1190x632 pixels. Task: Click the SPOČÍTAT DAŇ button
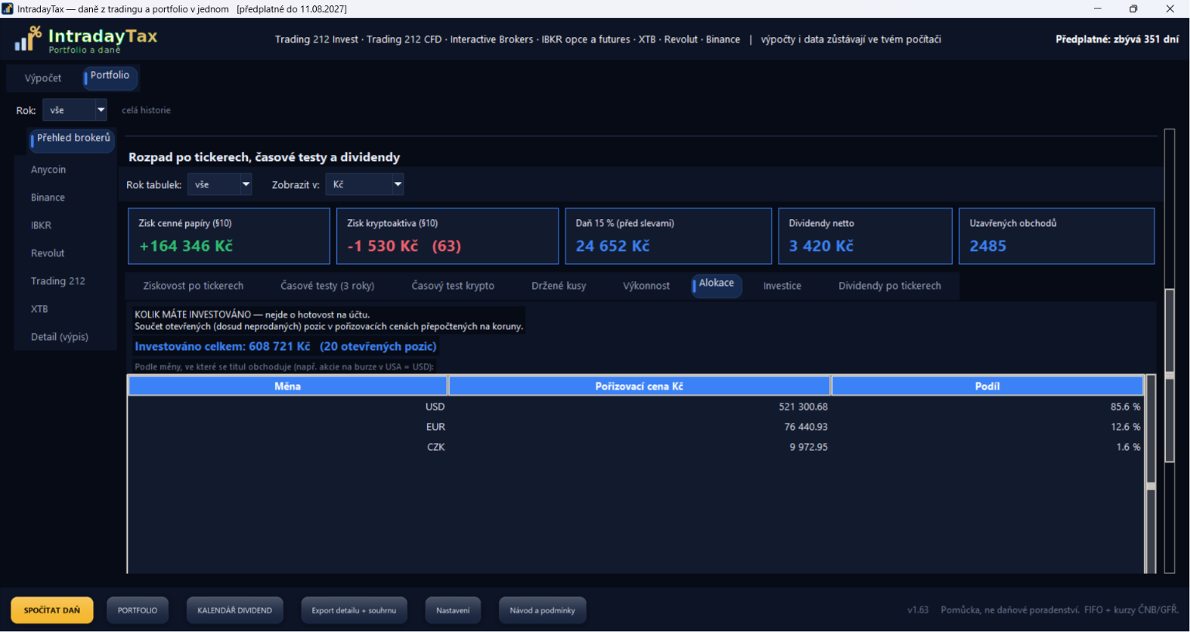pyautogui.click(x=52, y=610)
